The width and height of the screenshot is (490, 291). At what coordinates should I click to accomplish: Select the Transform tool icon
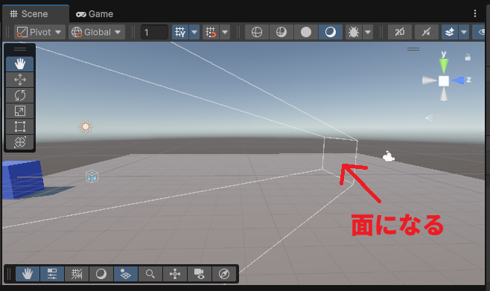coord(19,142)
